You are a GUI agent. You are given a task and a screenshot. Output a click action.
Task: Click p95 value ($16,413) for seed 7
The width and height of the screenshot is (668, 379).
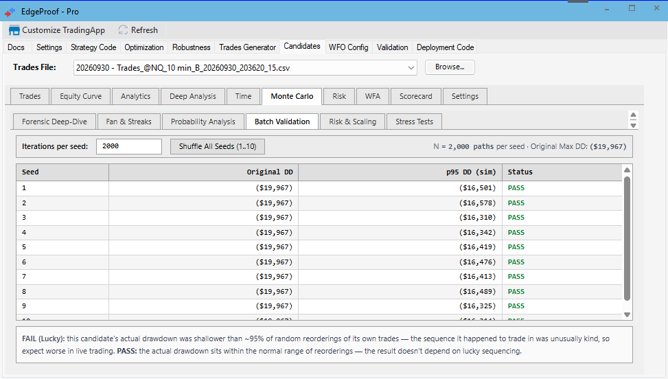477,277
